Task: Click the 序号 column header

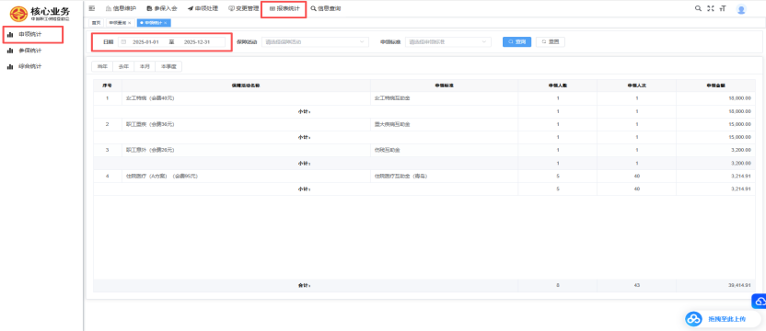Action: (107, 86)
